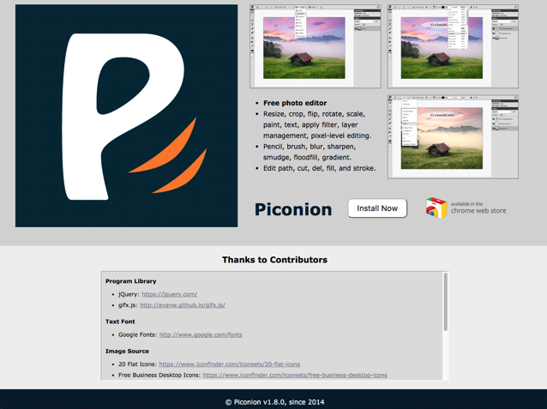
Task: Click the 'Image Source' heading
Action: [127, 351]
